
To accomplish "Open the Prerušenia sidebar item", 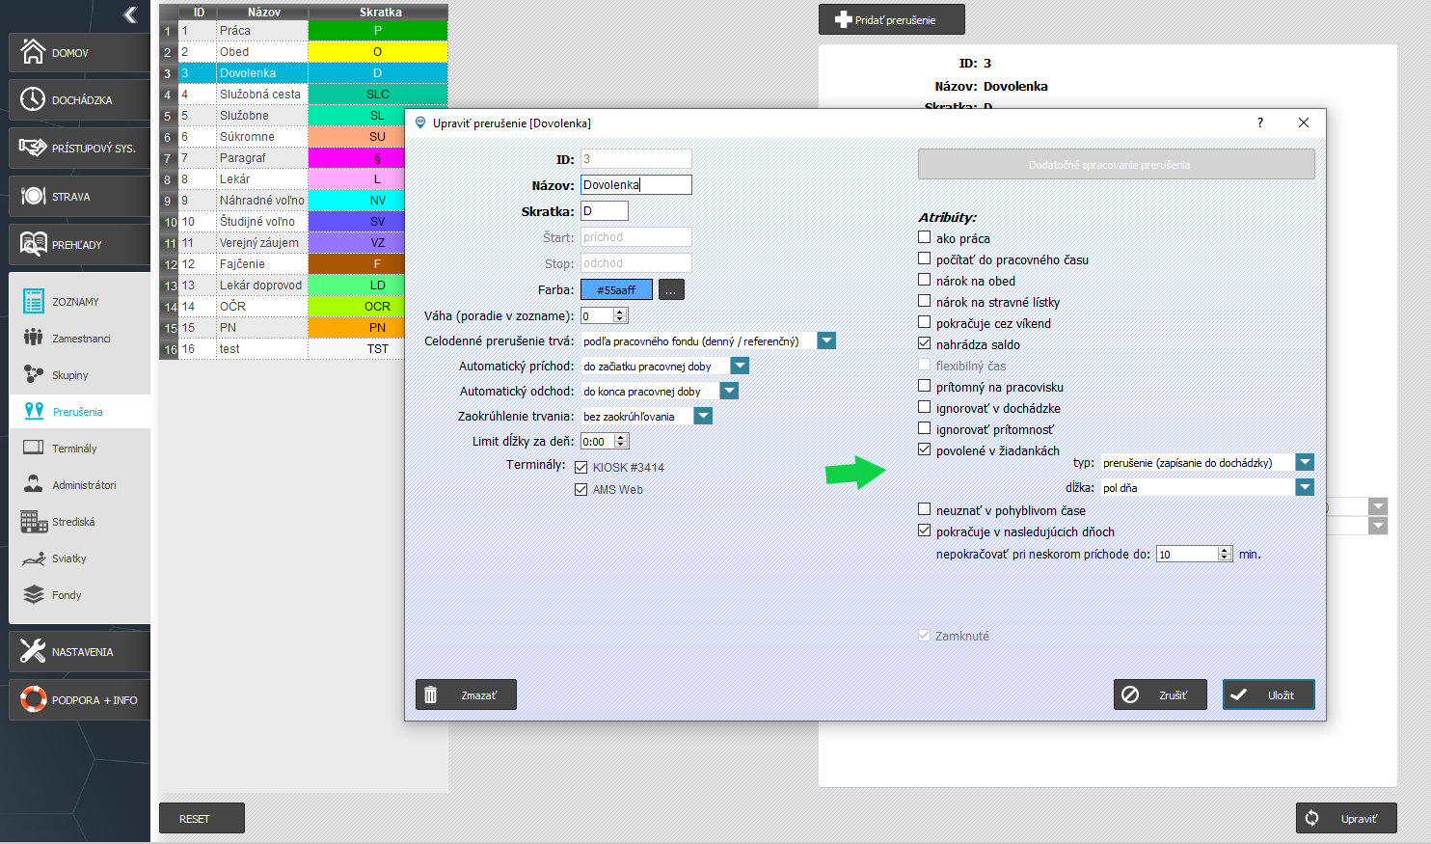I will pyautogui.click(x=79, y=412).
